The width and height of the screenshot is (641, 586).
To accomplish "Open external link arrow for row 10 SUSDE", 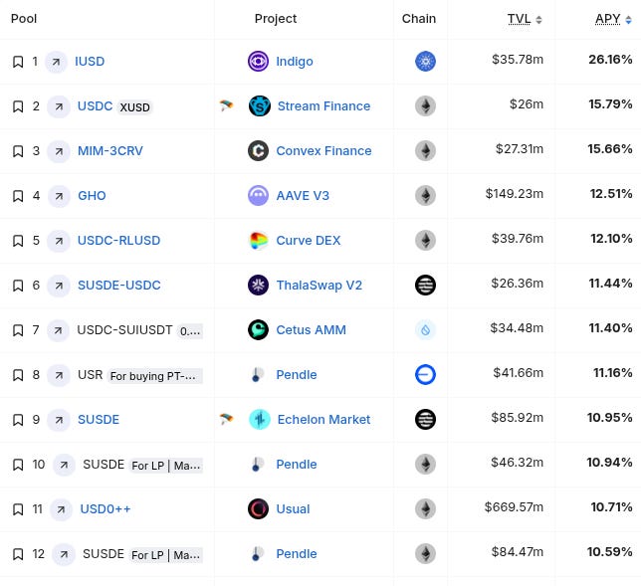I will [x=64, y=465].
